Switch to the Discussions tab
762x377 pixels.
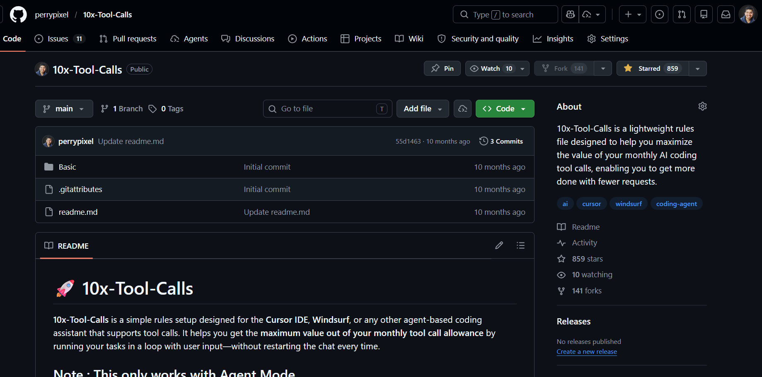click(x=248, y=39)
